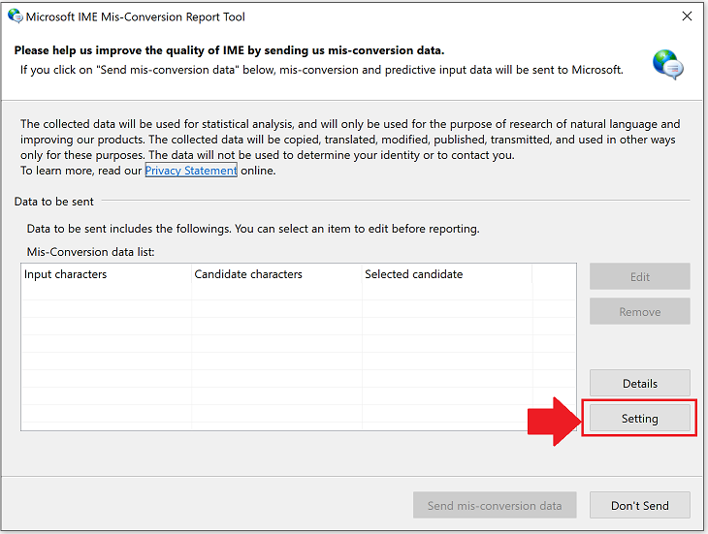Select the Selected candidate column header

tap(447, 274)
